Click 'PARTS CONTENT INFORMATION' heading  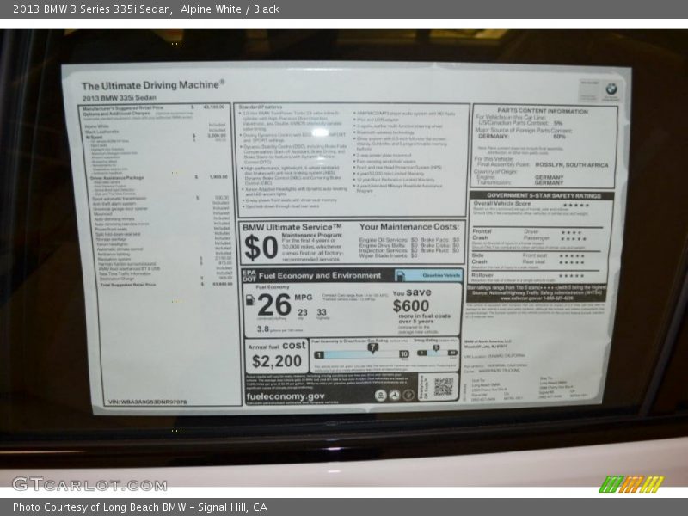click(x=543, y=111)
